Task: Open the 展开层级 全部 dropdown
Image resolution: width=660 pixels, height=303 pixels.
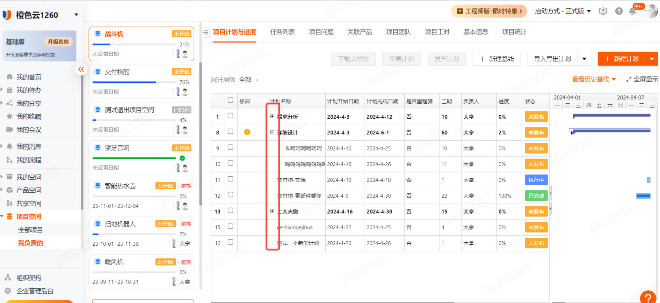Action: [249, 80]
